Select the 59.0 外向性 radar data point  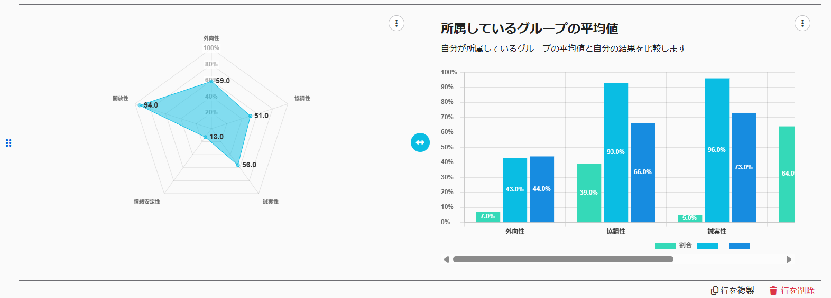coord(211,82)
